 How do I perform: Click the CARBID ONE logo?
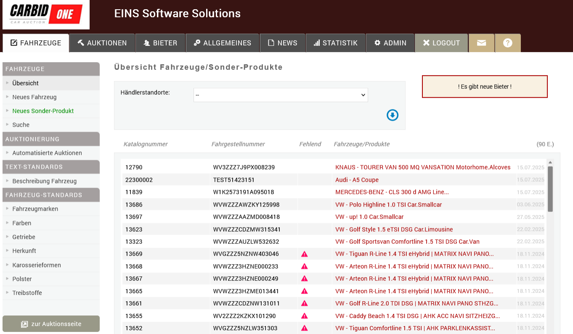coord(46,15)
